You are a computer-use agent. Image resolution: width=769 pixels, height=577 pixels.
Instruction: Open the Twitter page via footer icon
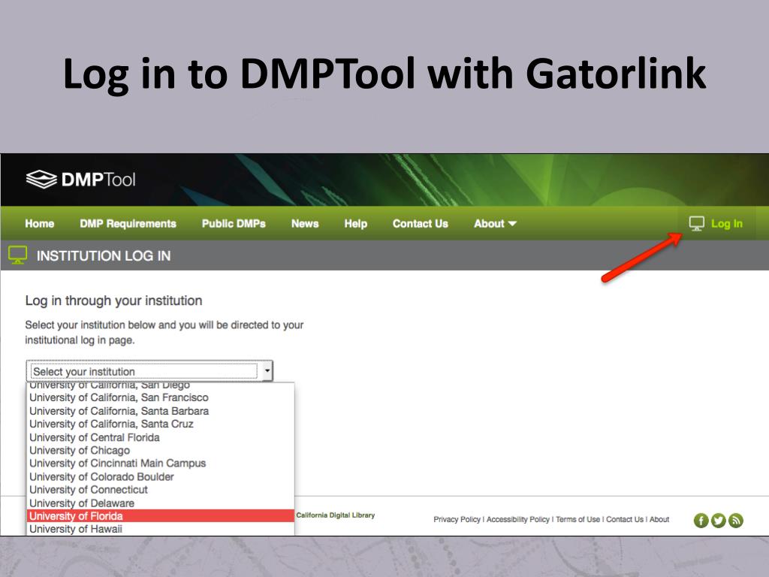[x=719, y=520]
